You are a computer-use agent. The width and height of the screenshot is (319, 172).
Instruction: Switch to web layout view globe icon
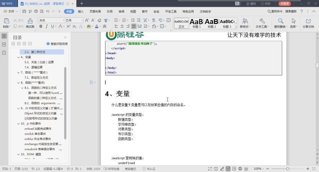click(x=240, y=169)
